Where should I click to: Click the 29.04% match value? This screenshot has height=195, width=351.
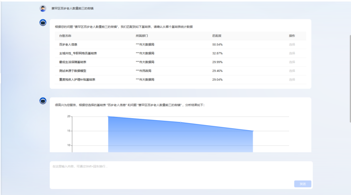point(217,80)
